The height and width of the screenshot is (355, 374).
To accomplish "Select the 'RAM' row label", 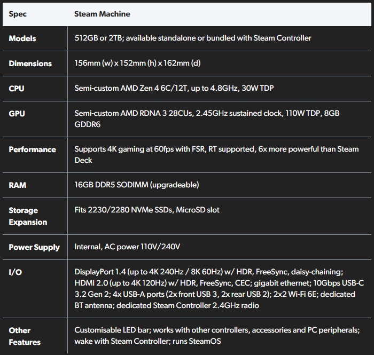I will click(x=17, y=185).
